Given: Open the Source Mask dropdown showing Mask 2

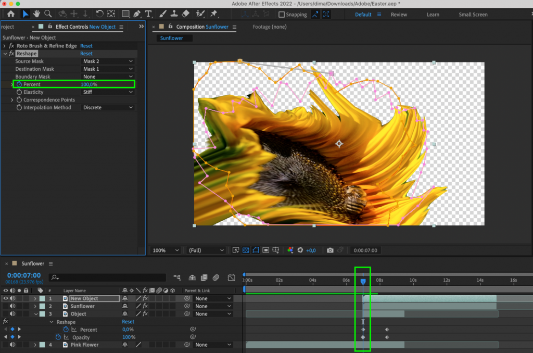Looking at the screenshot, I should pyautogui.click(x=107, y=61).
